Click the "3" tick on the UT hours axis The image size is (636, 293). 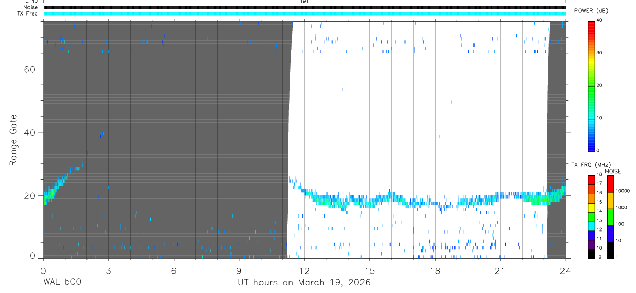[108, 270]
